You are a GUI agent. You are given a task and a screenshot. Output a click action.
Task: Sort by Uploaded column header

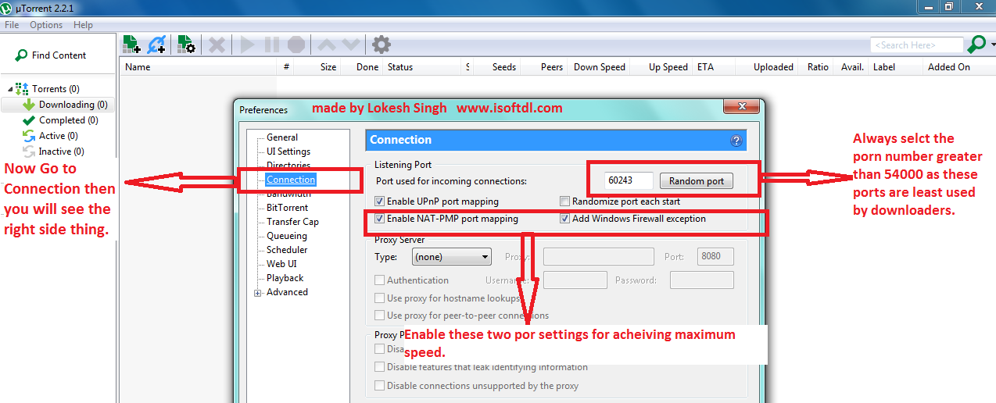773,67
